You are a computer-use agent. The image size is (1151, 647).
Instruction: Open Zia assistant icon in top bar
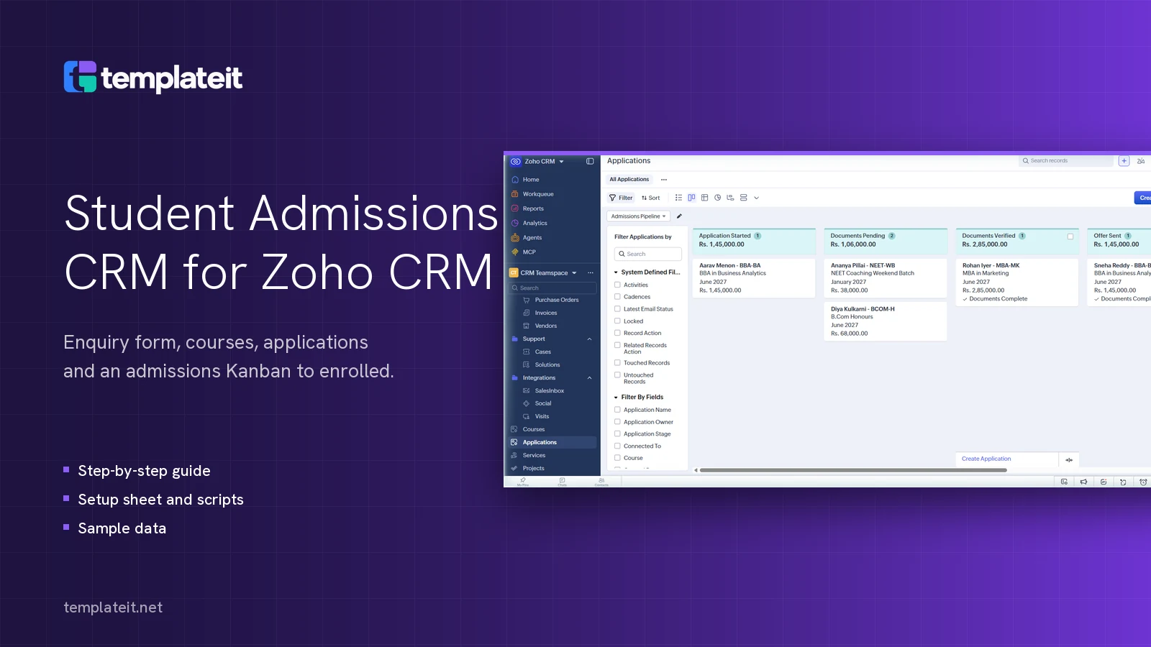1141,161
